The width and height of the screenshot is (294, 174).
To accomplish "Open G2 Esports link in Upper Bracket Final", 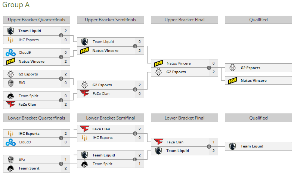I will [x=176, y=72].
